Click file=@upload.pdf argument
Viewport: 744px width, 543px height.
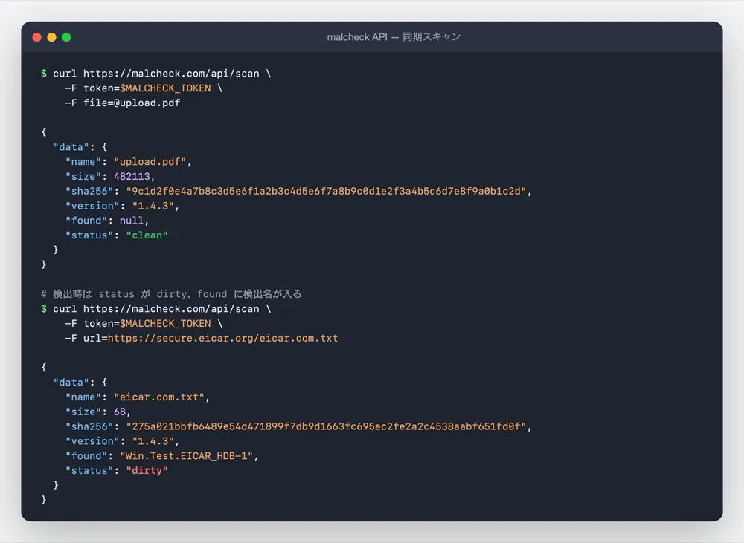tap(132, 103)
